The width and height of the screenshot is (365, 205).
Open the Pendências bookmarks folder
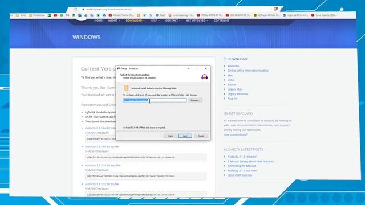[x=36, y=15]
